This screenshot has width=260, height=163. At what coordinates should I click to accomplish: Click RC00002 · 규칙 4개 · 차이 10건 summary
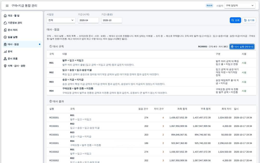213,47
